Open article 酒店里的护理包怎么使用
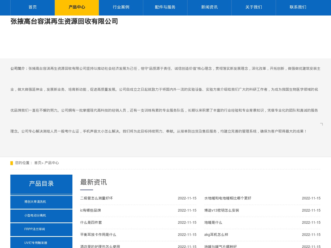331x248 pixels. coord(100,246)
